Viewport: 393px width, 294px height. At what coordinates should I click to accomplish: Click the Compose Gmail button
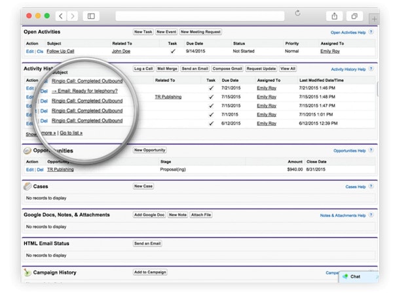tap(227, 69)
